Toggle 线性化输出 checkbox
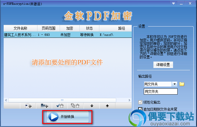Viewport: 197px width, 127px height. 140,102
